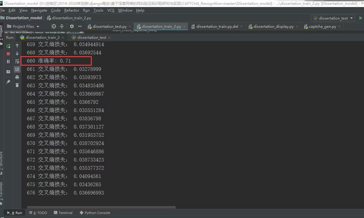Close the captcha_gen.py tab
This screenshot has width=364, height=218.
340,26
